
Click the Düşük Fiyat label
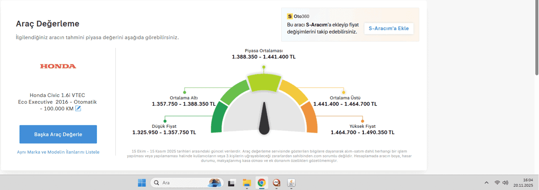(x=164, y=126)
